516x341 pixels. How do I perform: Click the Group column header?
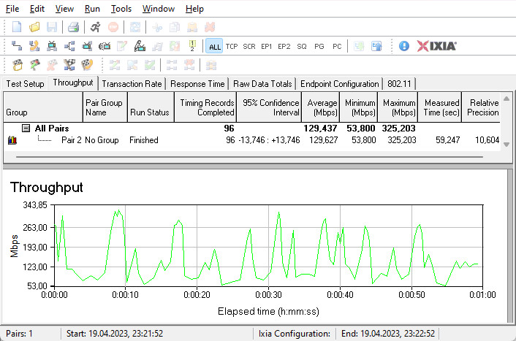click(43, 107)
